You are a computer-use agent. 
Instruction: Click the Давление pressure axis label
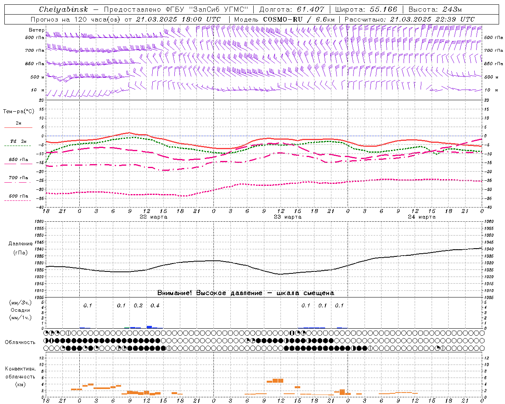(20, 244)
